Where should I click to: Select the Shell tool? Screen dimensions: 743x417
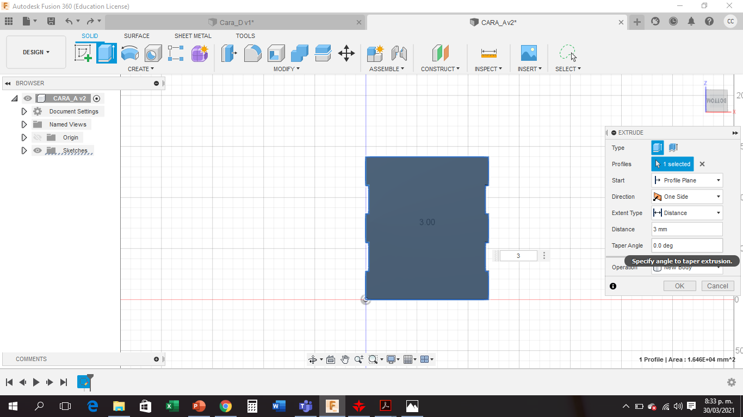[276, 53]
